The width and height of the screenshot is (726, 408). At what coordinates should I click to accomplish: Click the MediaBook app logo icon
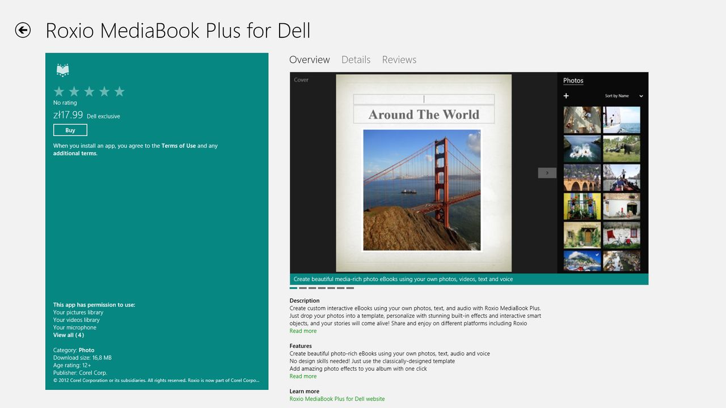(x=62, y=70)
